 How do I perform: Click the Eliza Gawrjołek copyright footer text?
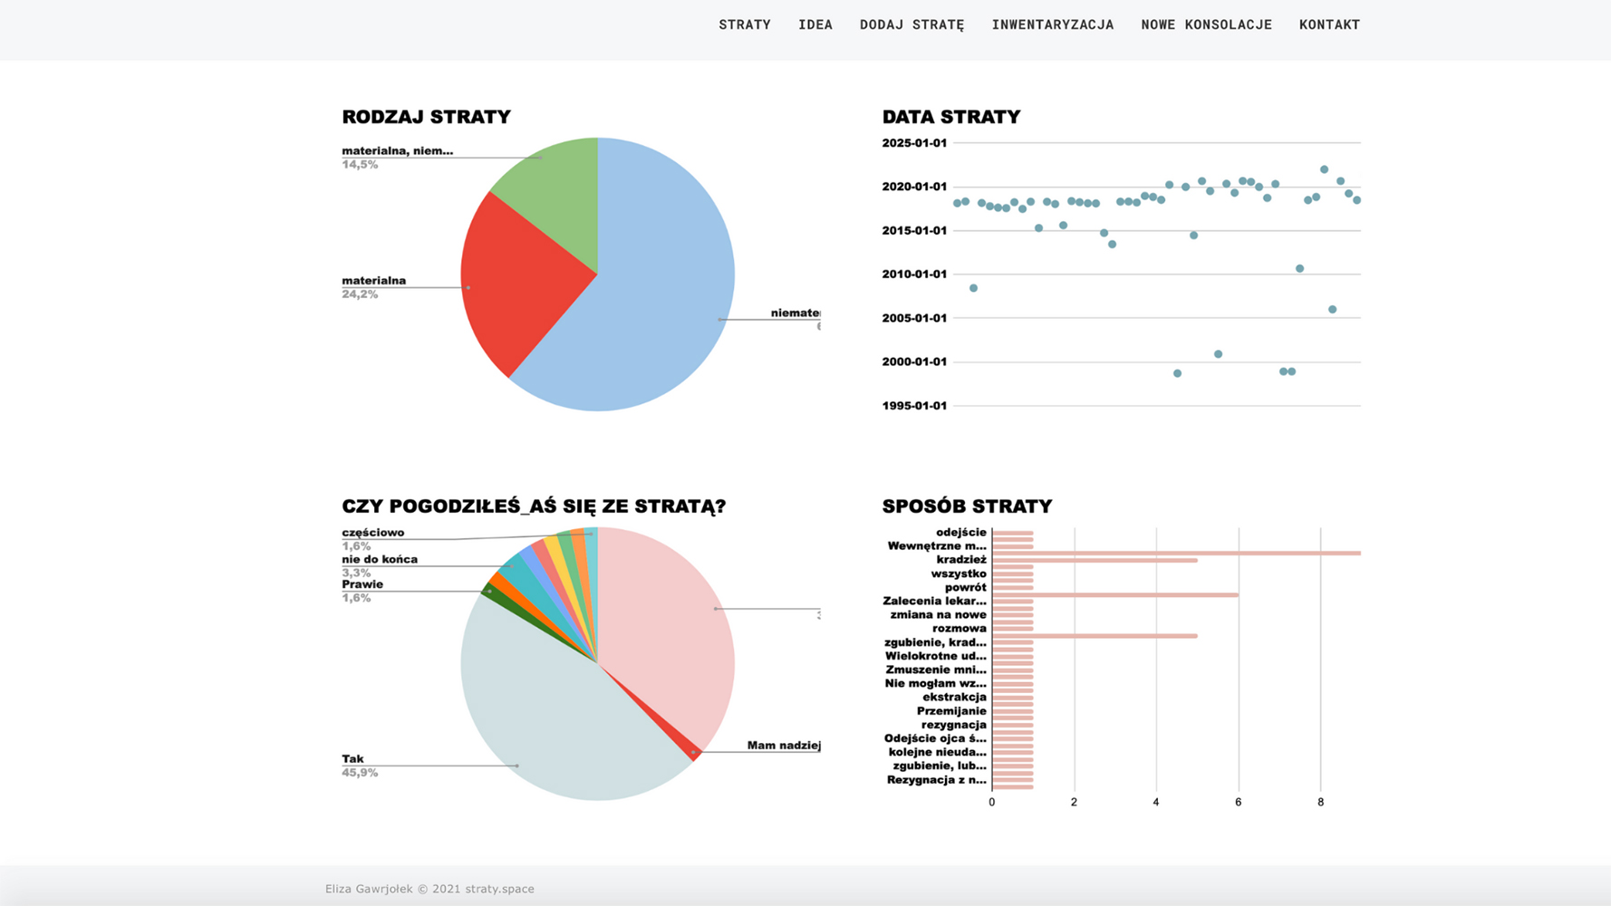pyautogui.click(x=429, y=889)
